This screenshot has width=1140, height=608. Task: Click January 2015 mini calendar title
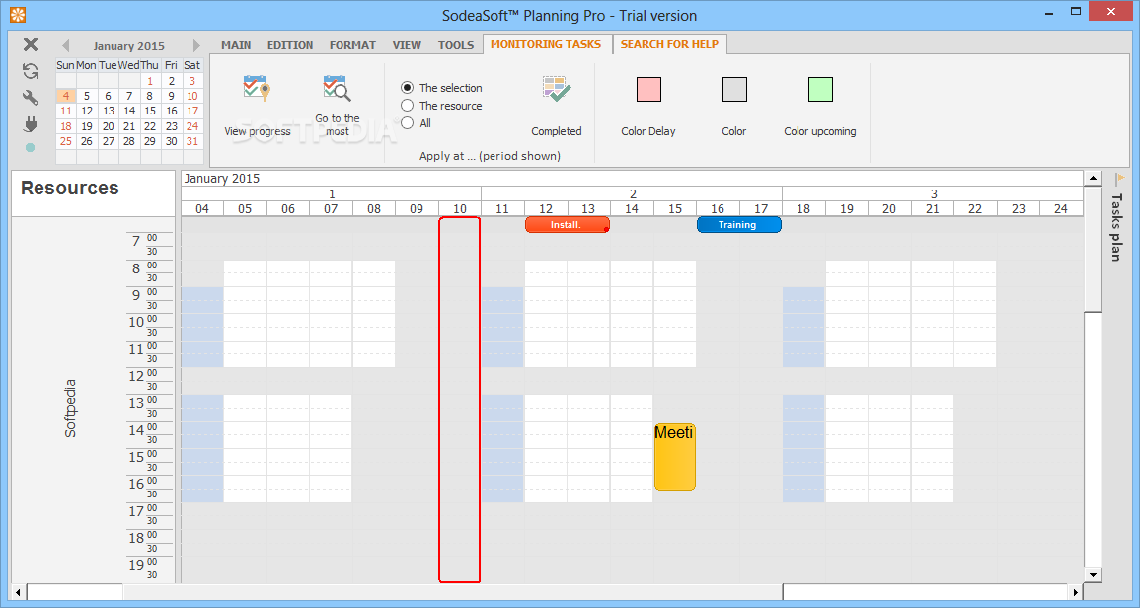click(128, 45)
